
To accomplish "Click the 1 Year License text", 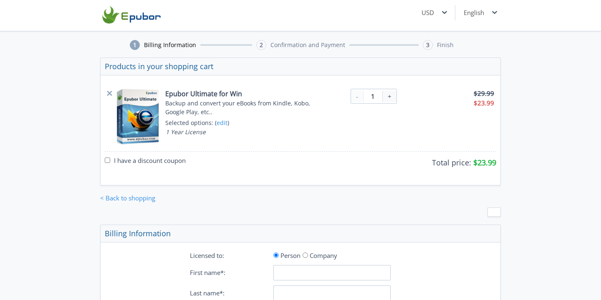I will tap(186, 132).
